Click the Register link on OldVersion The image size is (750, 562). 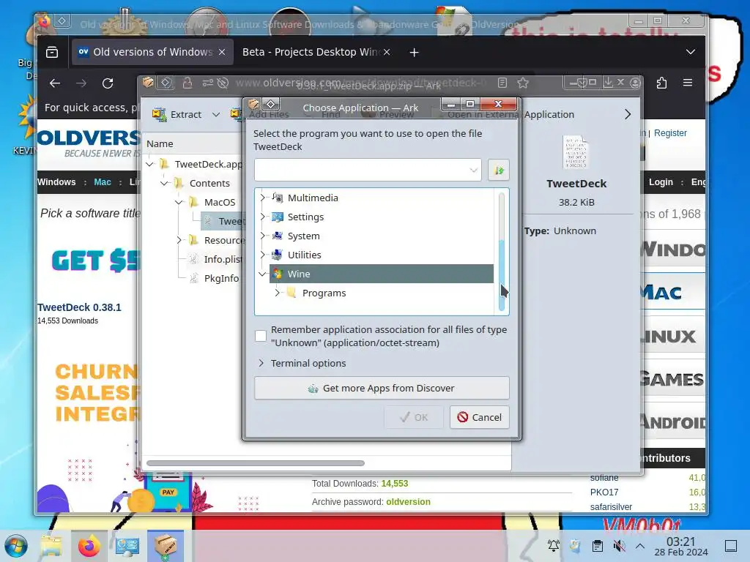point(670,133)
